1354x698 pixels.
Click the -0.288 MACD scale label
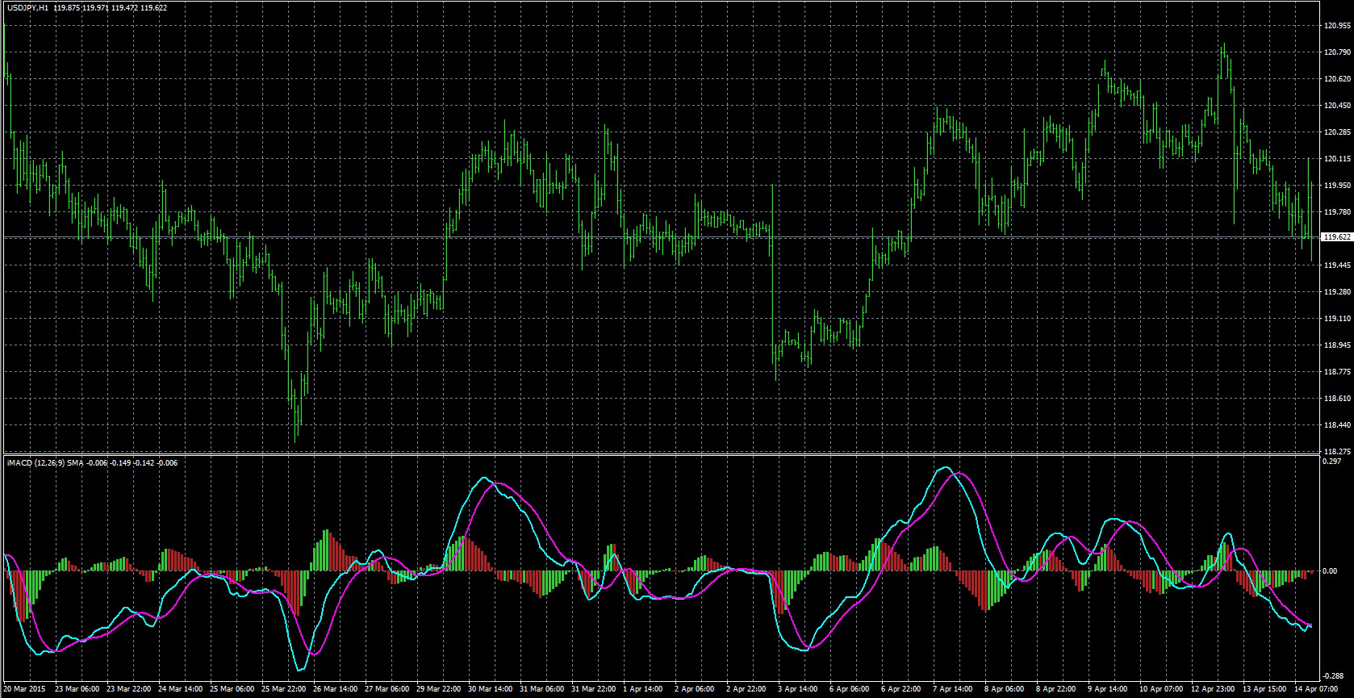tap(1333, 676)
